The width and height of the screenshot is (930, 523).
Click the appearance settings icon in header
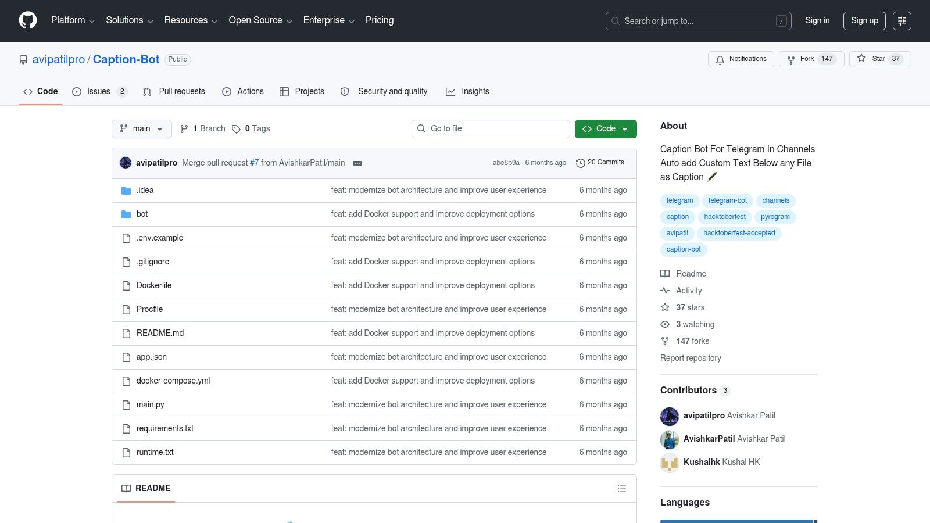point(902,21)
